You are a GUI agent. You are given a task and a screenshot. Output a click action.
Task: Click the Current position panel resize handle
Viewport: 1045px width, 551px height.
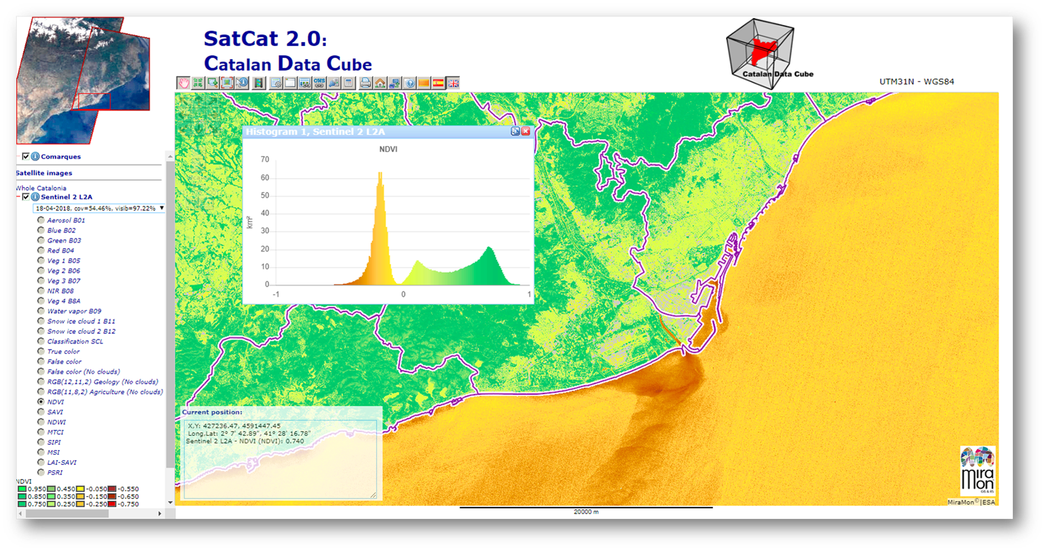(373, 495)
